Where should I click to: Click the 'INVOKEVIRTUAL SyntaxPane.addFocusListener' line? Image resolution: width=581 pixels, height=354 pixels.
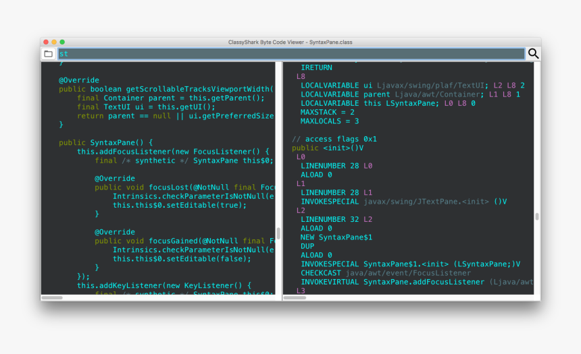(417, 282)
